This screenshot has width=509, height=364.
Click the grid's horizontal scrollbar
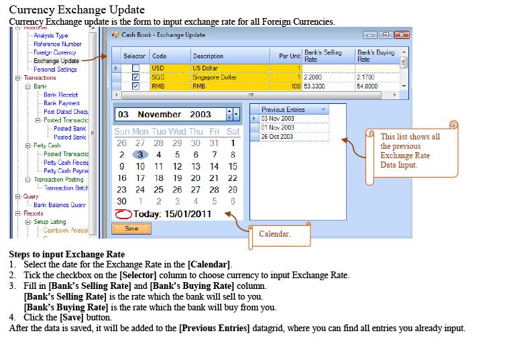(255, 94)
